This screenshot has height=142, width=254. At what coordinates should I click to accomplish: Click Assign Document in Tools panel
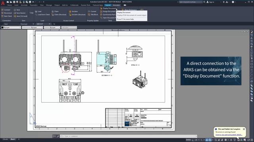point(108,11)
